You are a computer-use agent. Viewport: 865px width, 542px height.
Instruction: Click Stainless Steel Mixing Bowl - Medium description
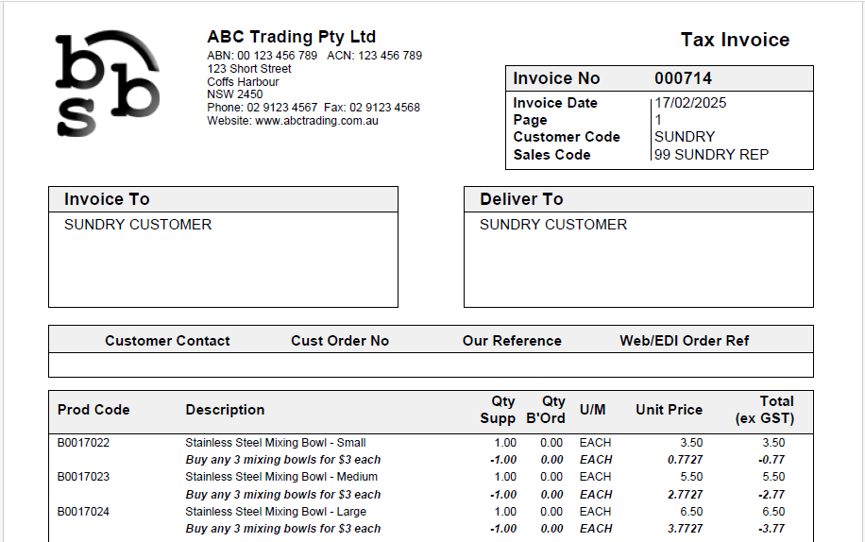[280, 477]
